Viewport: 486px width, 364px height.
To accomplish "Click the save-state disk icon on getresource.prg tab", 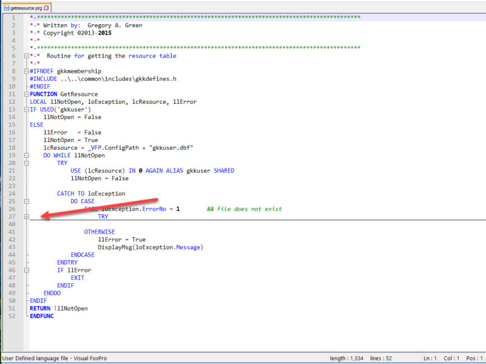I will (7, 8).
